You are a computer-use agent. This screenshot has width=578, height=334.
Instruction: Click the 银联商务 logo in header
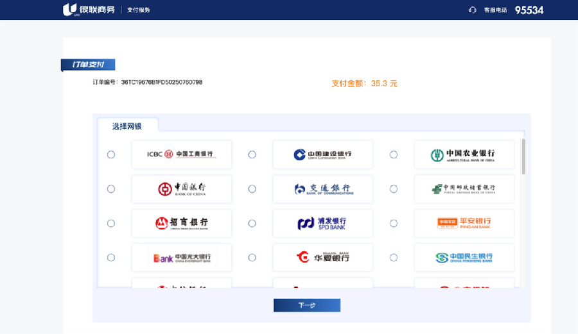coord(89,10)
